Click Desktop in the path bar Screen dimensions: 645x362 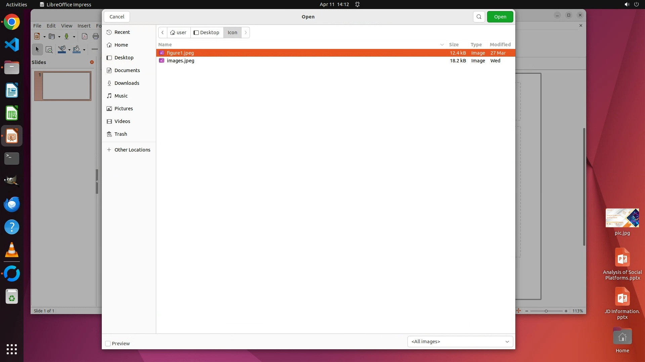click(207, 33)
